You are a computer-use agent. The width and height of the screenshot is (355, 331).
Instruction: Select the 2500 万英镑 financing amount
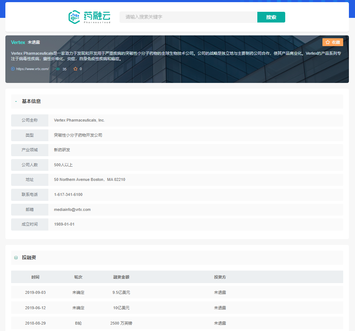click(121, 323)
